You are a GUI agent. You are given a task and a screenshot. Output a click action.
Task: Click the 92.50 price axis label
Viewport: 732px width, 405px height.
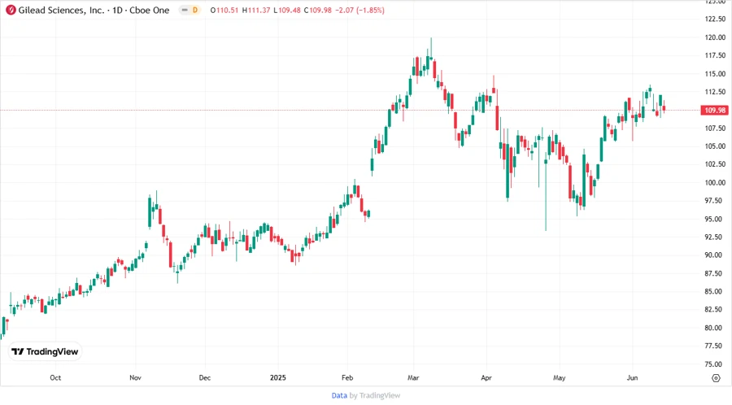pyautogui.click(x=715, y=237)
